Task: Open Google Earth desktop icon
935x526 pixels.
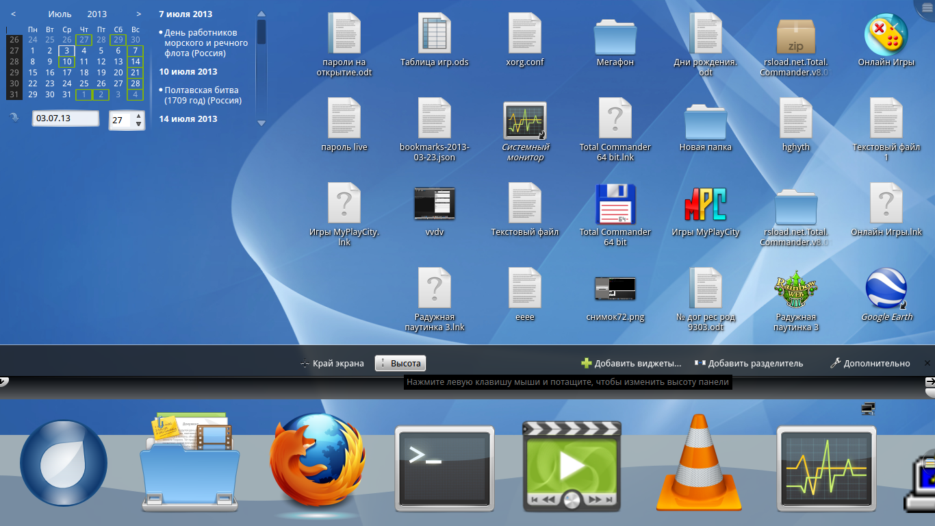Action: click(x=886, y=288)
